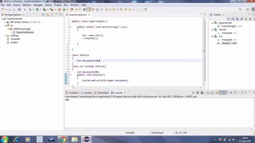Close the Superisimple.java editor tab
Viewport: 255px width, 143px height.
click(x=89, y=15)
